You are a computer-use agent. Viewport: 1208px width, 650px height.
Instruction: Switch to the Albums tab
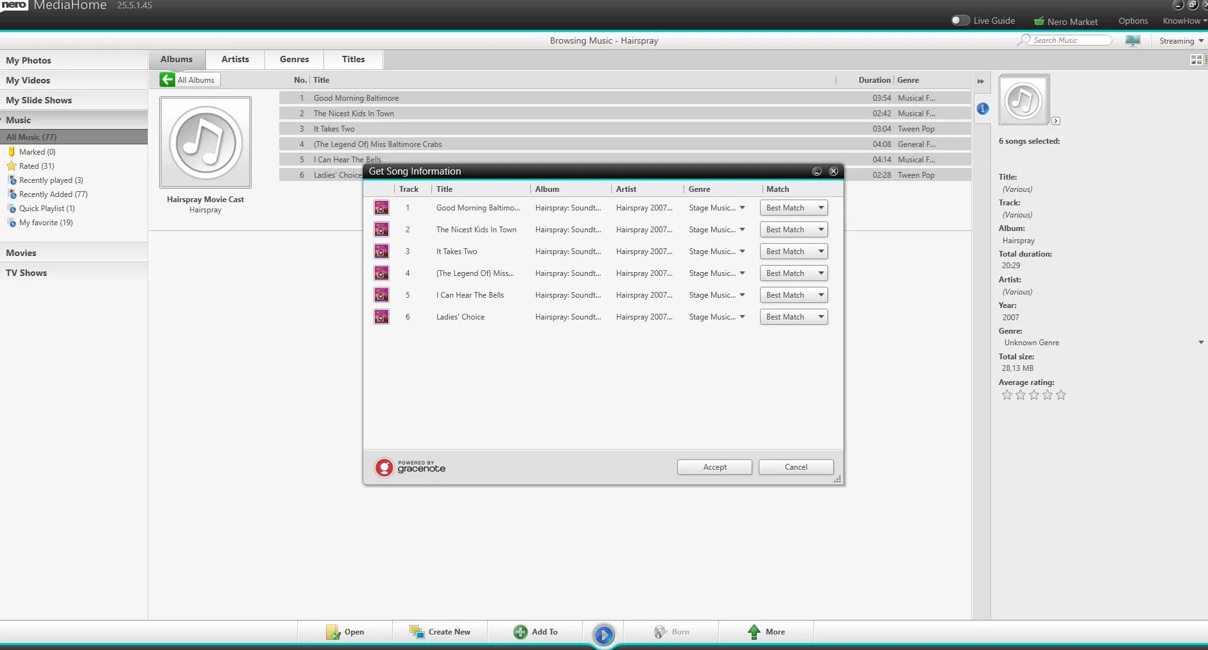click(x=177, y=59)
